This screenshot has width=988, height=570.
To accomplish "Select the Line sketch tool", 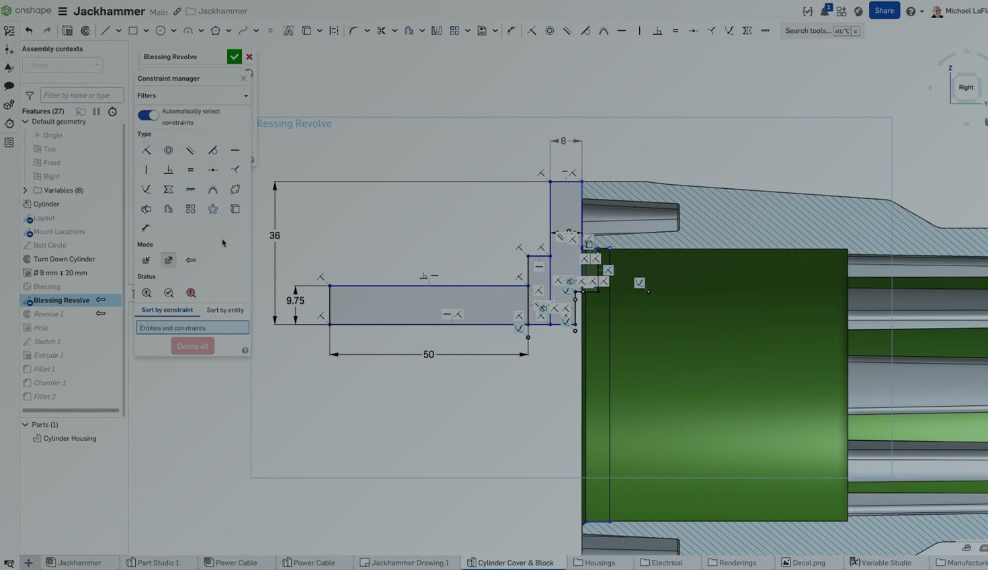I will (105, 31).
